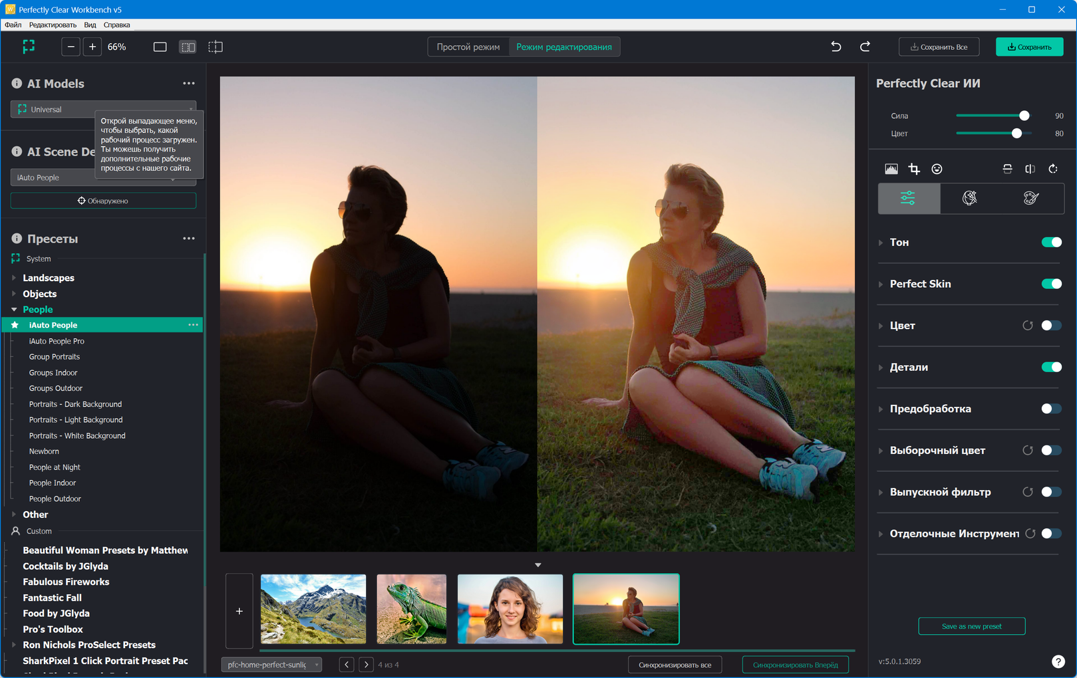
Task: Switch to side-by-side split view
Action: [x=188, y=47]
